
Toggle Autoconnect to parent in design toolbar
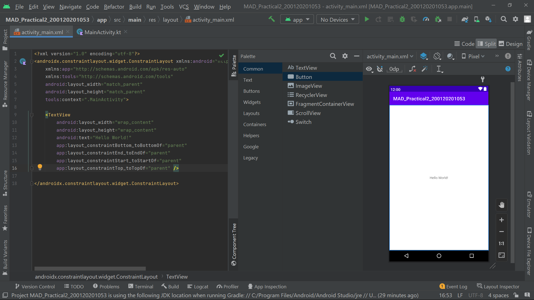coord(380,69)
